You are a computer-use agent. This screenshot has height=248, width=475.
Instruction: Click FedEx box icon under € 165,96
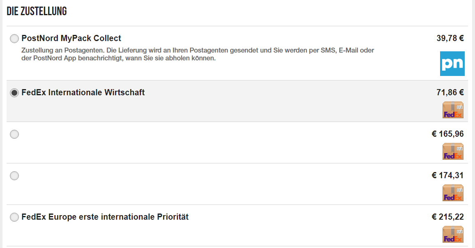[x=453, y=151]
